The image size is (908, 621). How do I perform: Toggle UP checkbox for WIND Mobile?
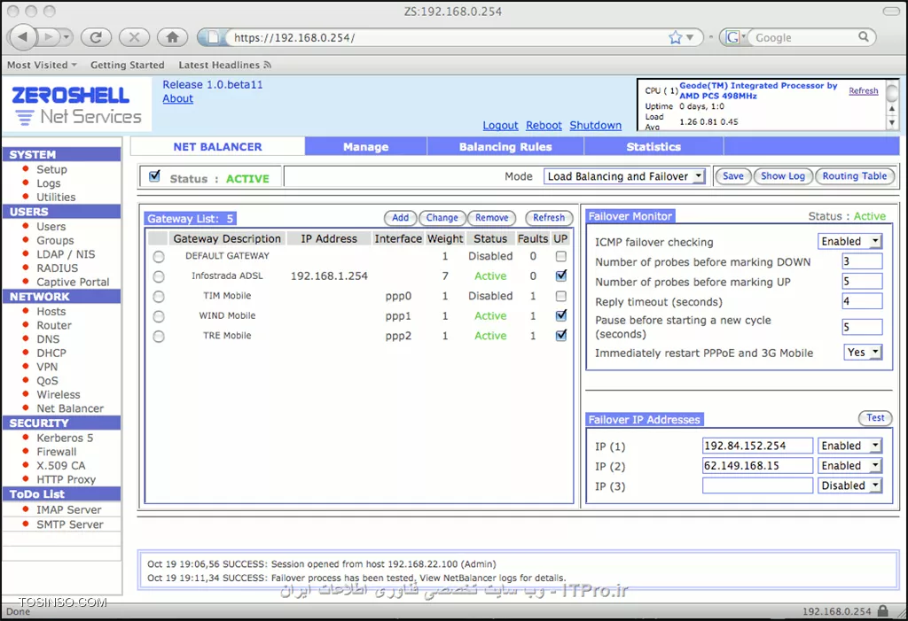560,315
